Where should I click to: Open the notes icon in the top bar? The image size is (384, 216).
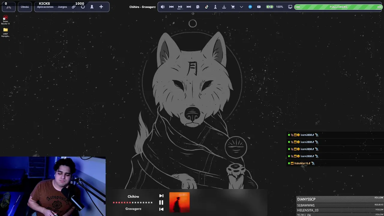point(198,7)
